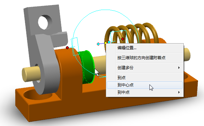Select the green bushing part

87,67
